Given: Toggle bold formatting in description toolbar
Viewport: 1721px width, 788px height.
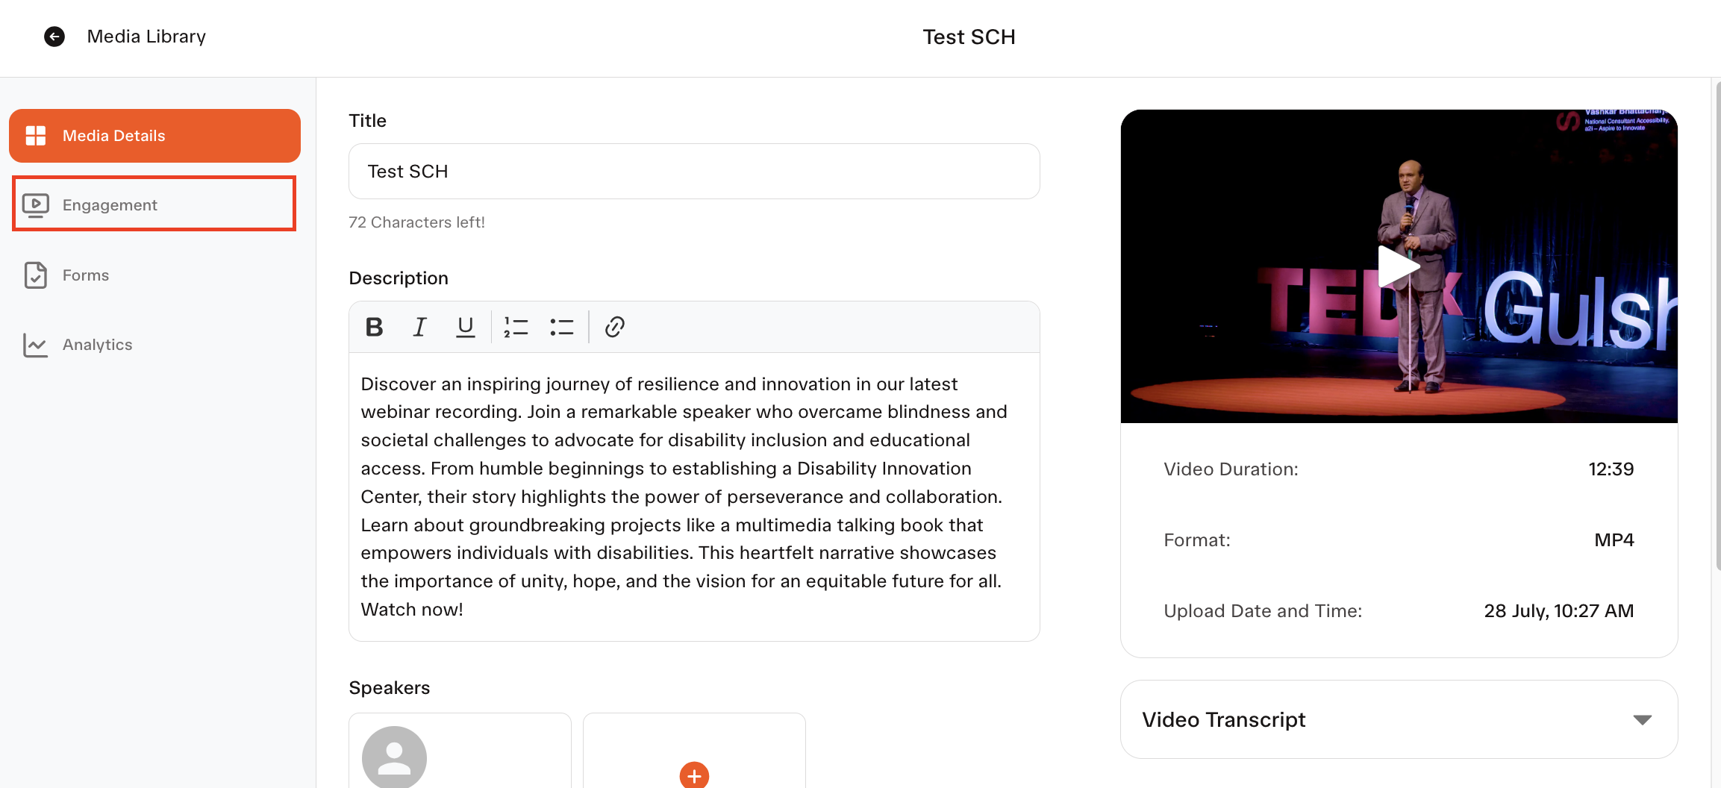Looking at the screenshot, I should [x=375, y=327].
